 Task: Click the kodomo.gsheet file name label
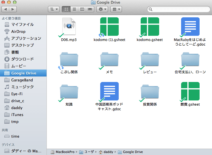point(150,40)
